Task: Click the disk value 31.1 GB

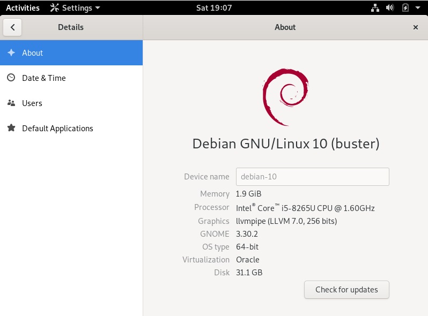Action: tap(249, 273)
